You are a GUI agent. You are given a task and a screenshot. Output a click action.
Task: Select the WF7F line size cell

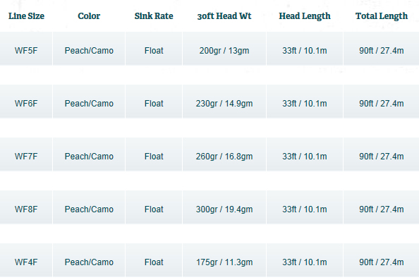pos(26,154)
